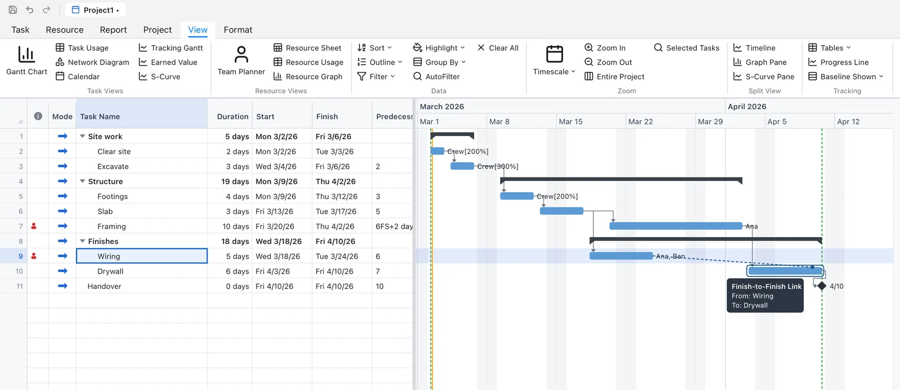
Task: Open Earned Value view
Action: point(168,62)
